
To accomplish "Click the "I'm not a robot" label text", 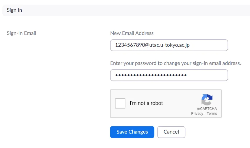I will (146, 103).
